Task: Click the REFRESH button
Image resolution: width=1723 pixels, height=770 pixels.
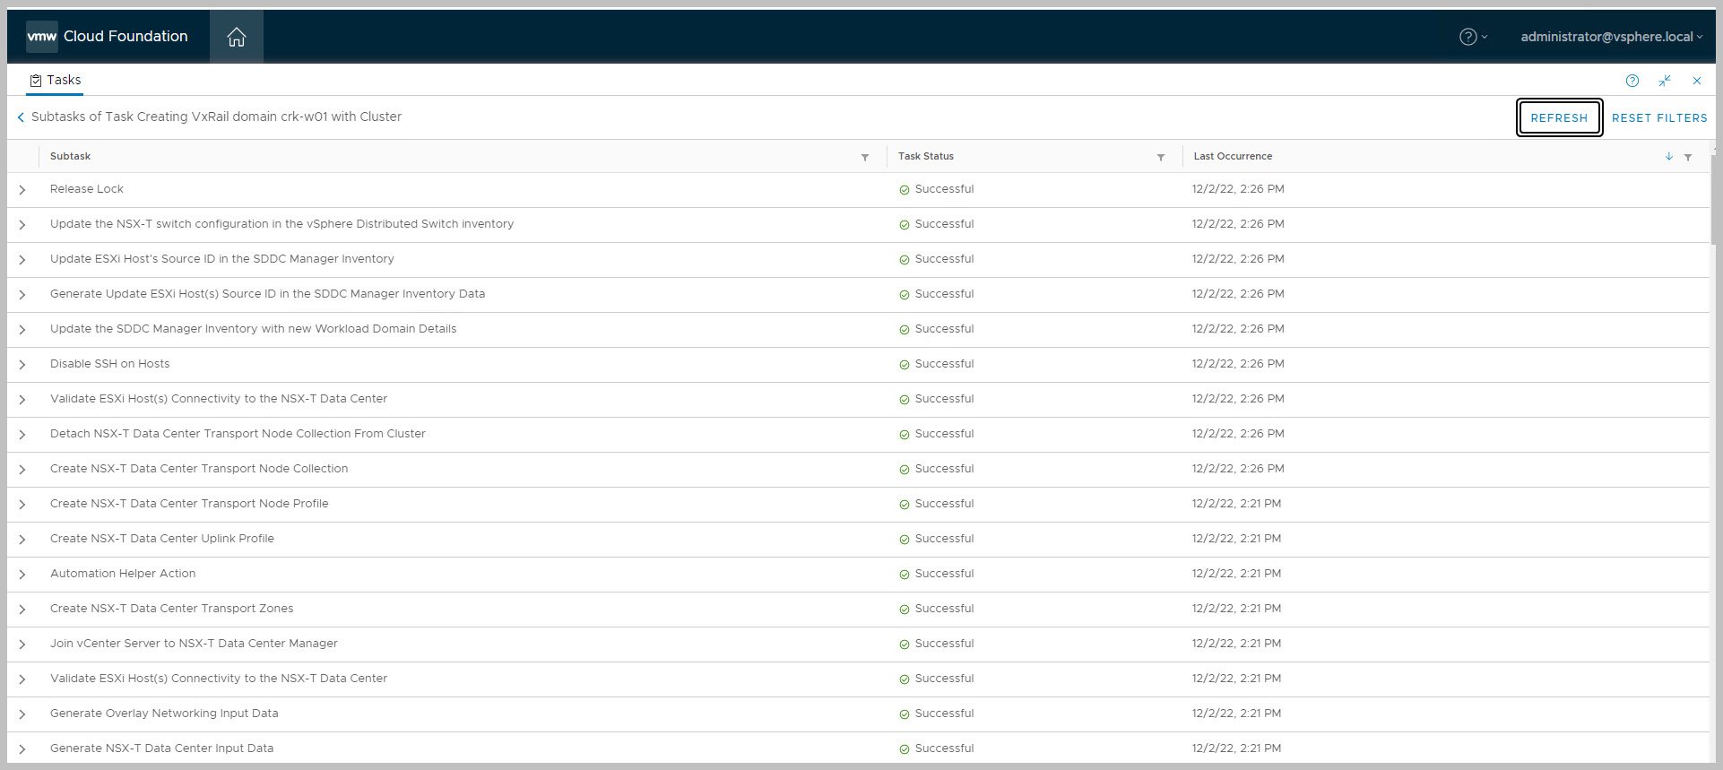Action: point(1558,117)
